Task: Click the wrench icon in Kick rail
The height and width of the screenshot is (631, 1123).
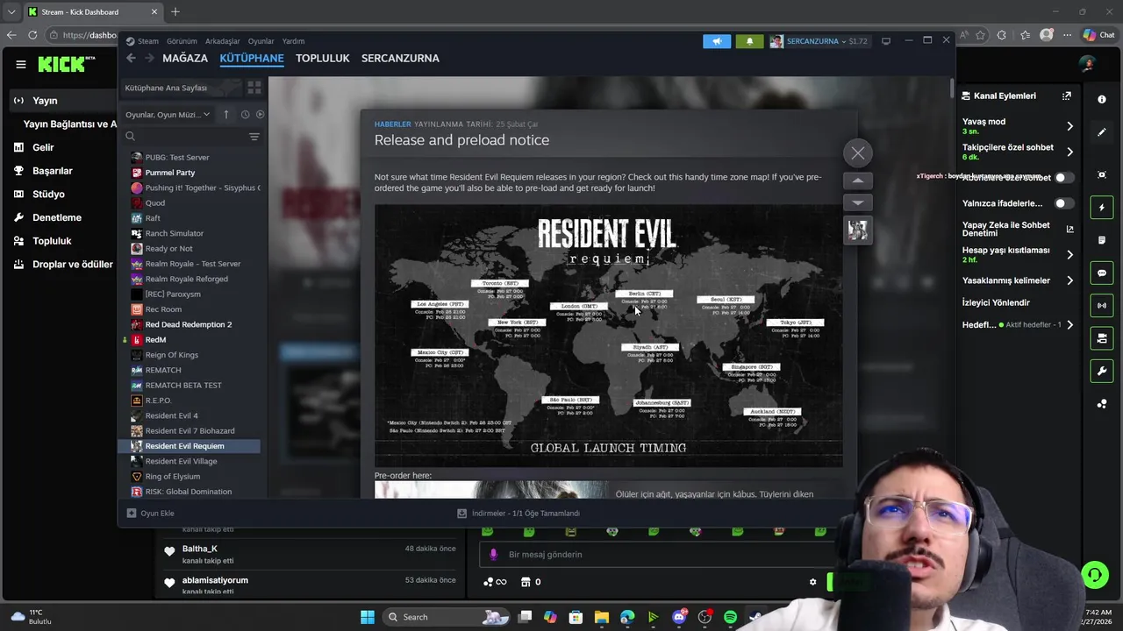Action: coord(1102,372)
